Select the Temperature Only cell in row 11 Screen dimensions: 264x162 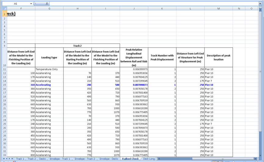click(x=49, y=69)
